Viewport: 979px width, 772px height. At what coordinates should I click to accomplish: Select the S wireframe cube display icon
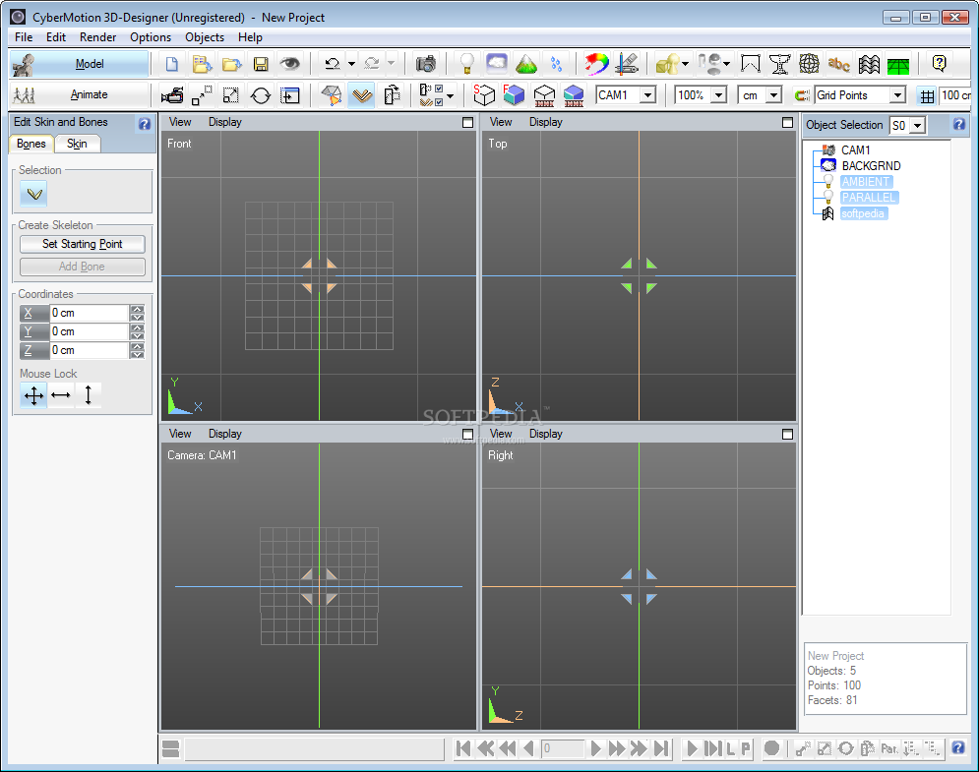pos(484,95)
